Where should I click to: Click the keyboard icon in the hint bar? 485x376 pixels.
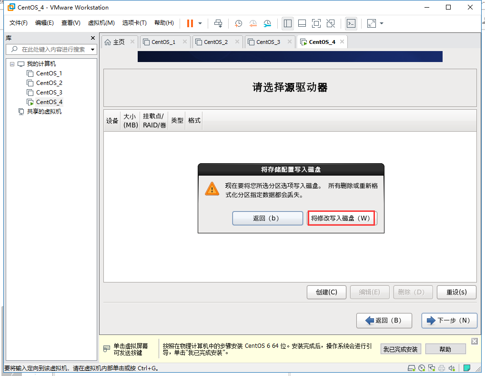[106, 349]
